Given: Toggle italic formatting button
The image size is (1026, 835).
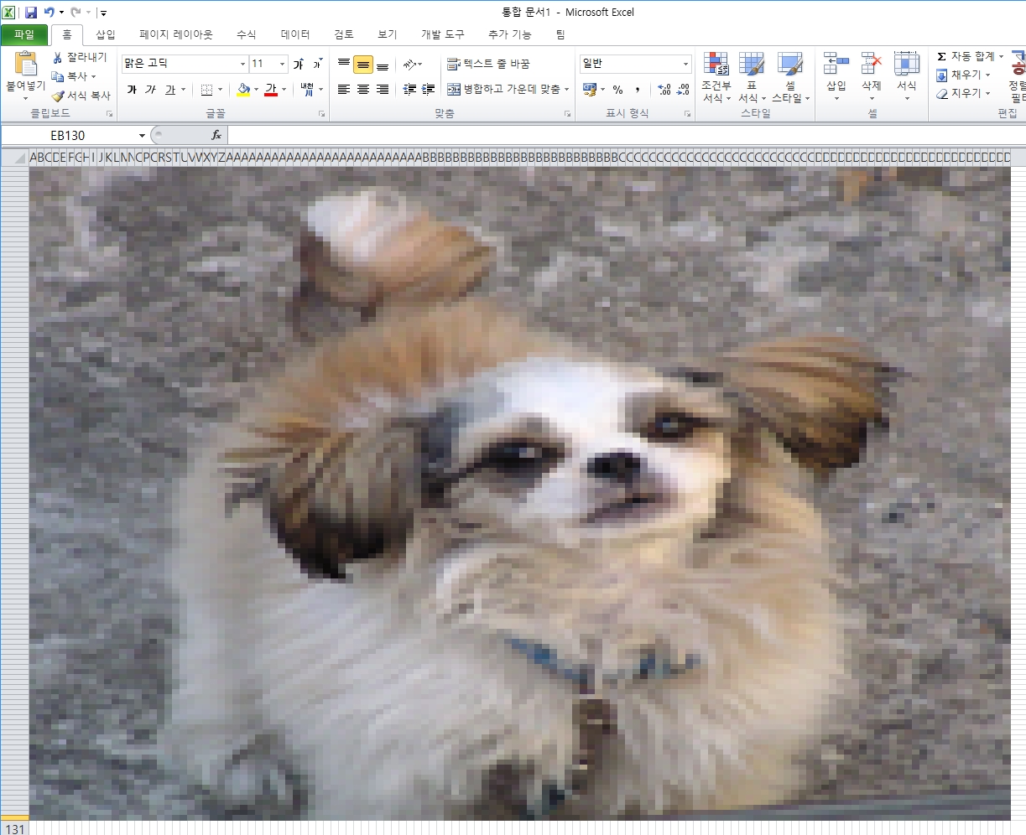Looking at the screenshot, I should coord(150,90).
